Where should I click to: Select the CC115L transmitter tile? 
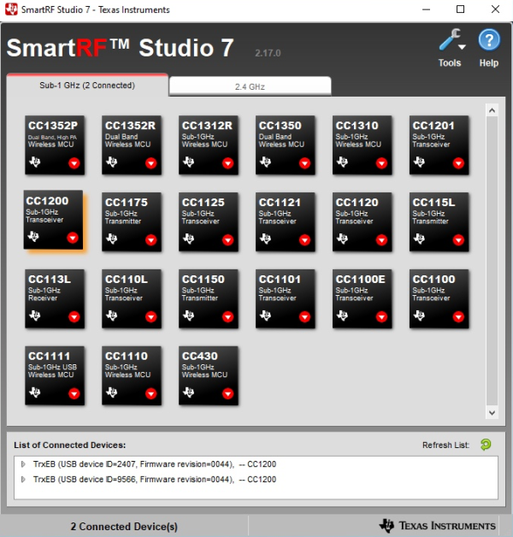tap(439, 222)
